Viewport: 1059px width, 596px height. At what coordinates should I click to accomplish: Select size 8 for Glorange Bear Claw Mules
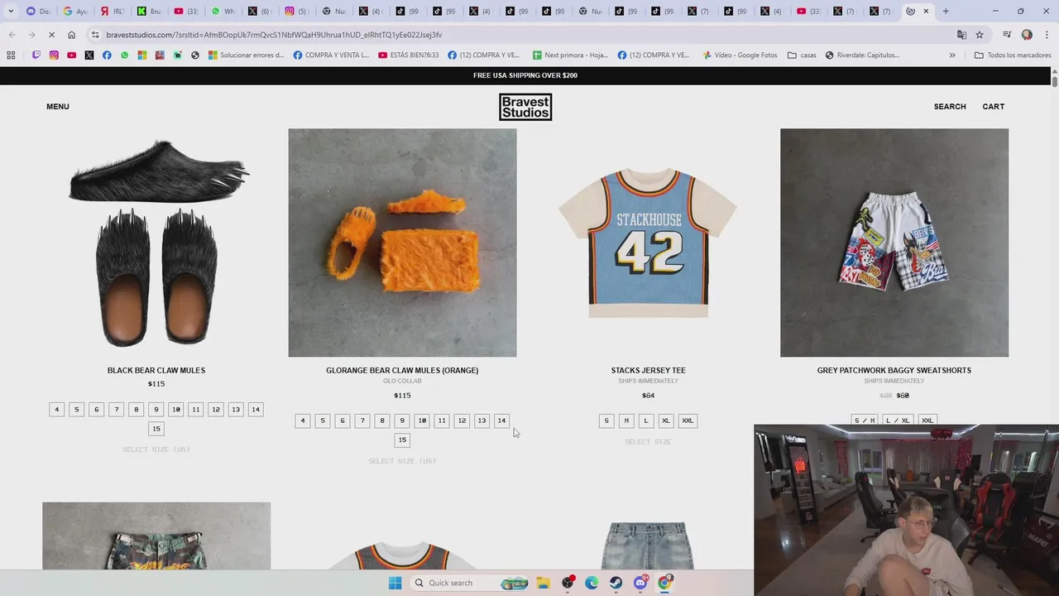(382, 421)
